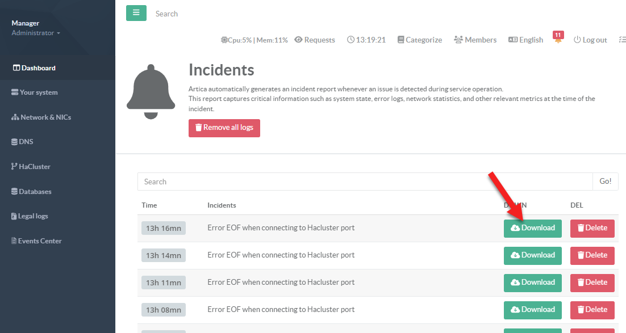Screen dimensions: 626x333
Task: Open the Members section in top bar
Action: coord(475,40)
